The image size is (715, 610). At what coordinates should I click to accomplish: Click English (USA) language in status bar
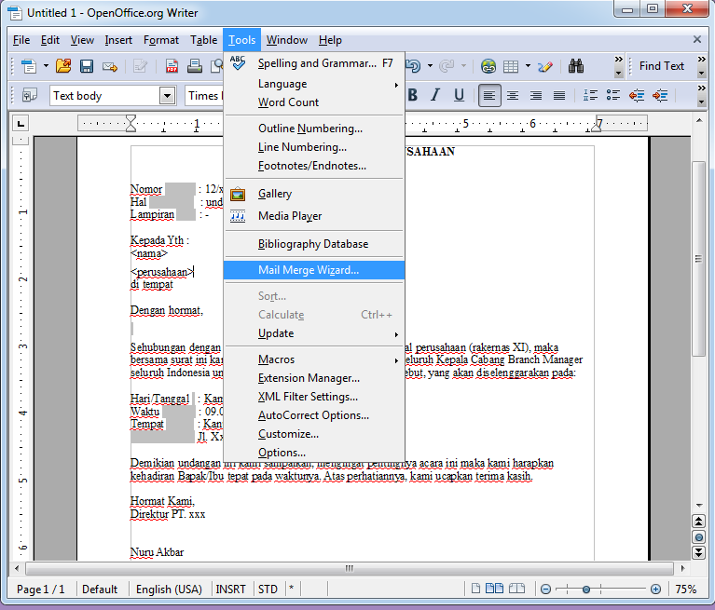[x=169, y=589]
